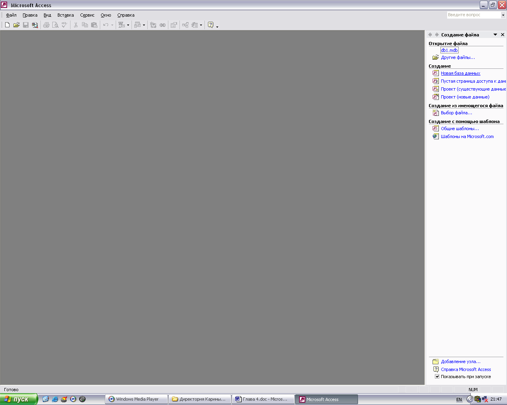Switch to 'Глава 4.doc' Word taskbar button
The height and width of the screenshot is (405, 507).
[263, 399]
